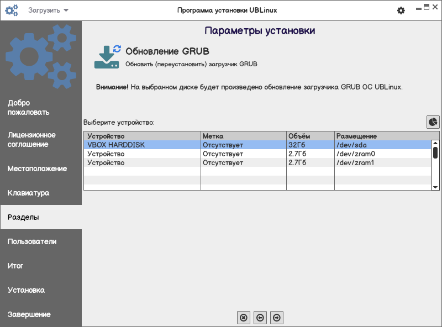
Task: Go to the Клавиатура step
Action: pos(41,193)
